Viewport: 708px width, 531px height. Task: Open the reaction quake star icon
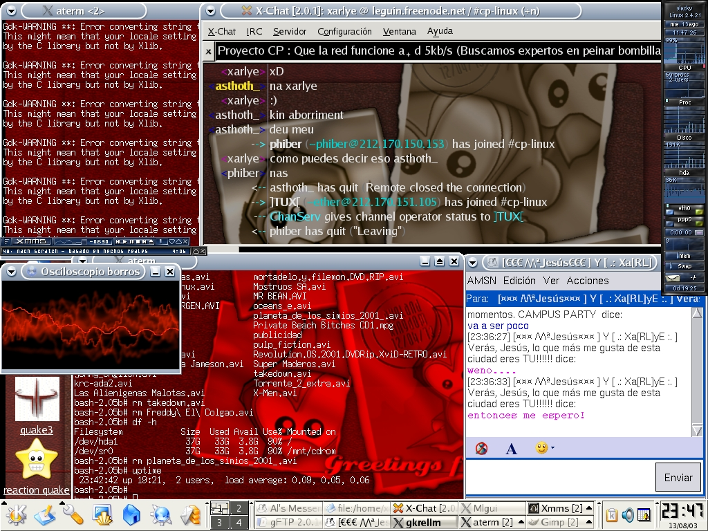pos(37,460)
